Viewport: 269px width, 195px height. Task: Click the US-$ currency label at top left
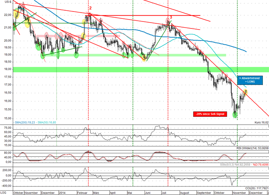(8, 2)
